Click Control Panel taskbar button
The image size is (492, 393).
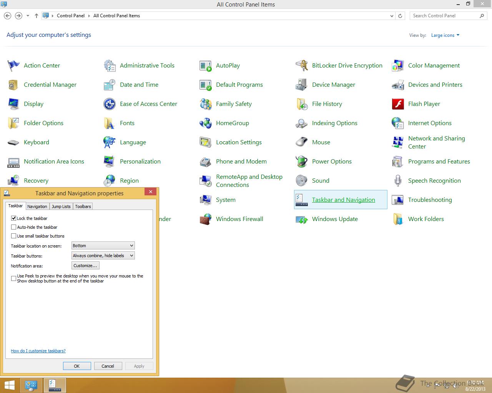31,385
